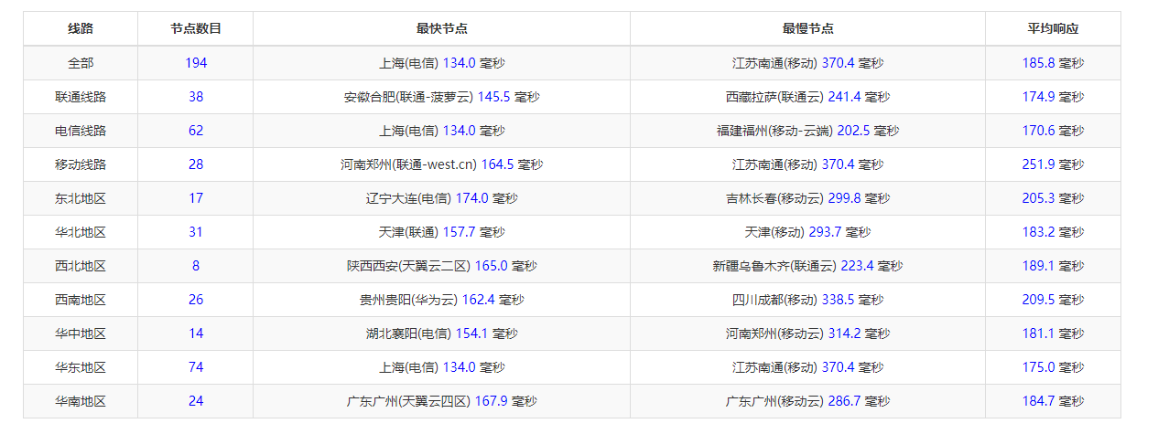Click the 线路 column header
The width and height of the screenshot is (1169, 434).
click(x=81, y=28)
